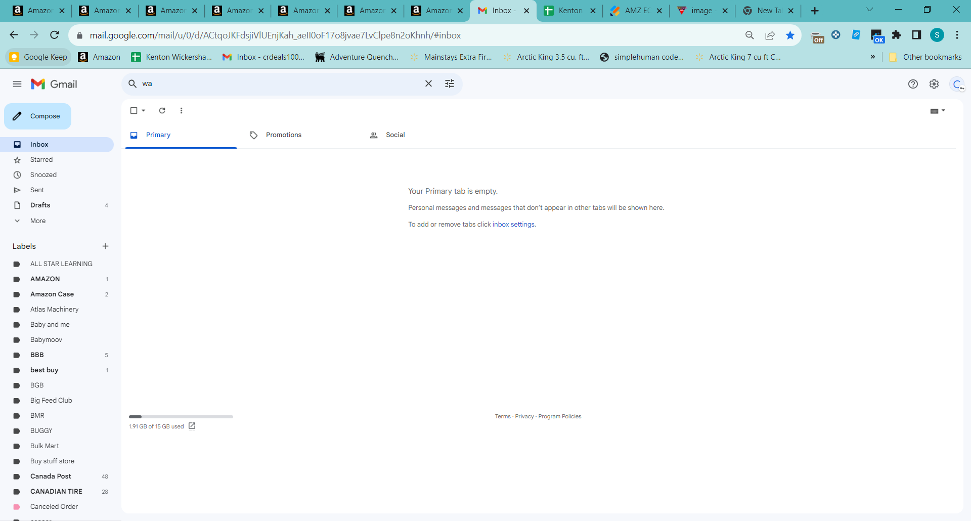The width and height of the screenshot is (971, 521).
Task: Close the New Tab browser tab
Action: click(x=791, y=11)
